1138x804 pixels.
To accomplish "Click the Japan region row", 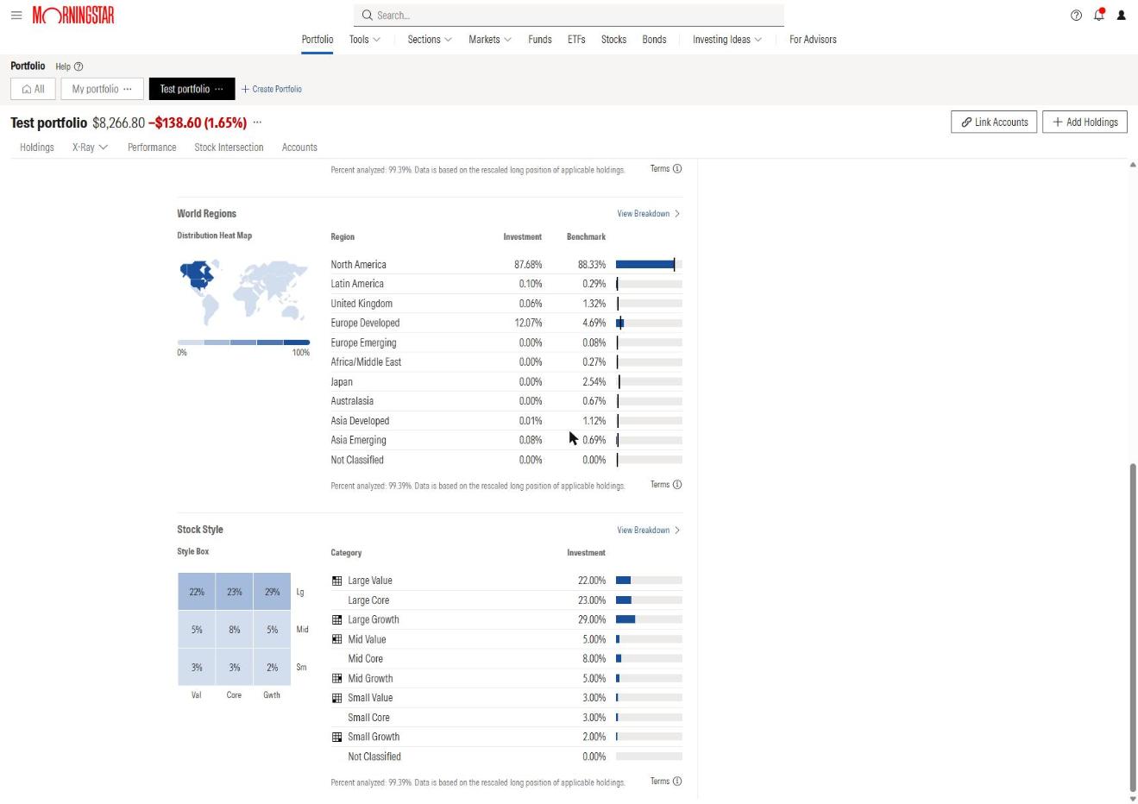I will [506, 382].
